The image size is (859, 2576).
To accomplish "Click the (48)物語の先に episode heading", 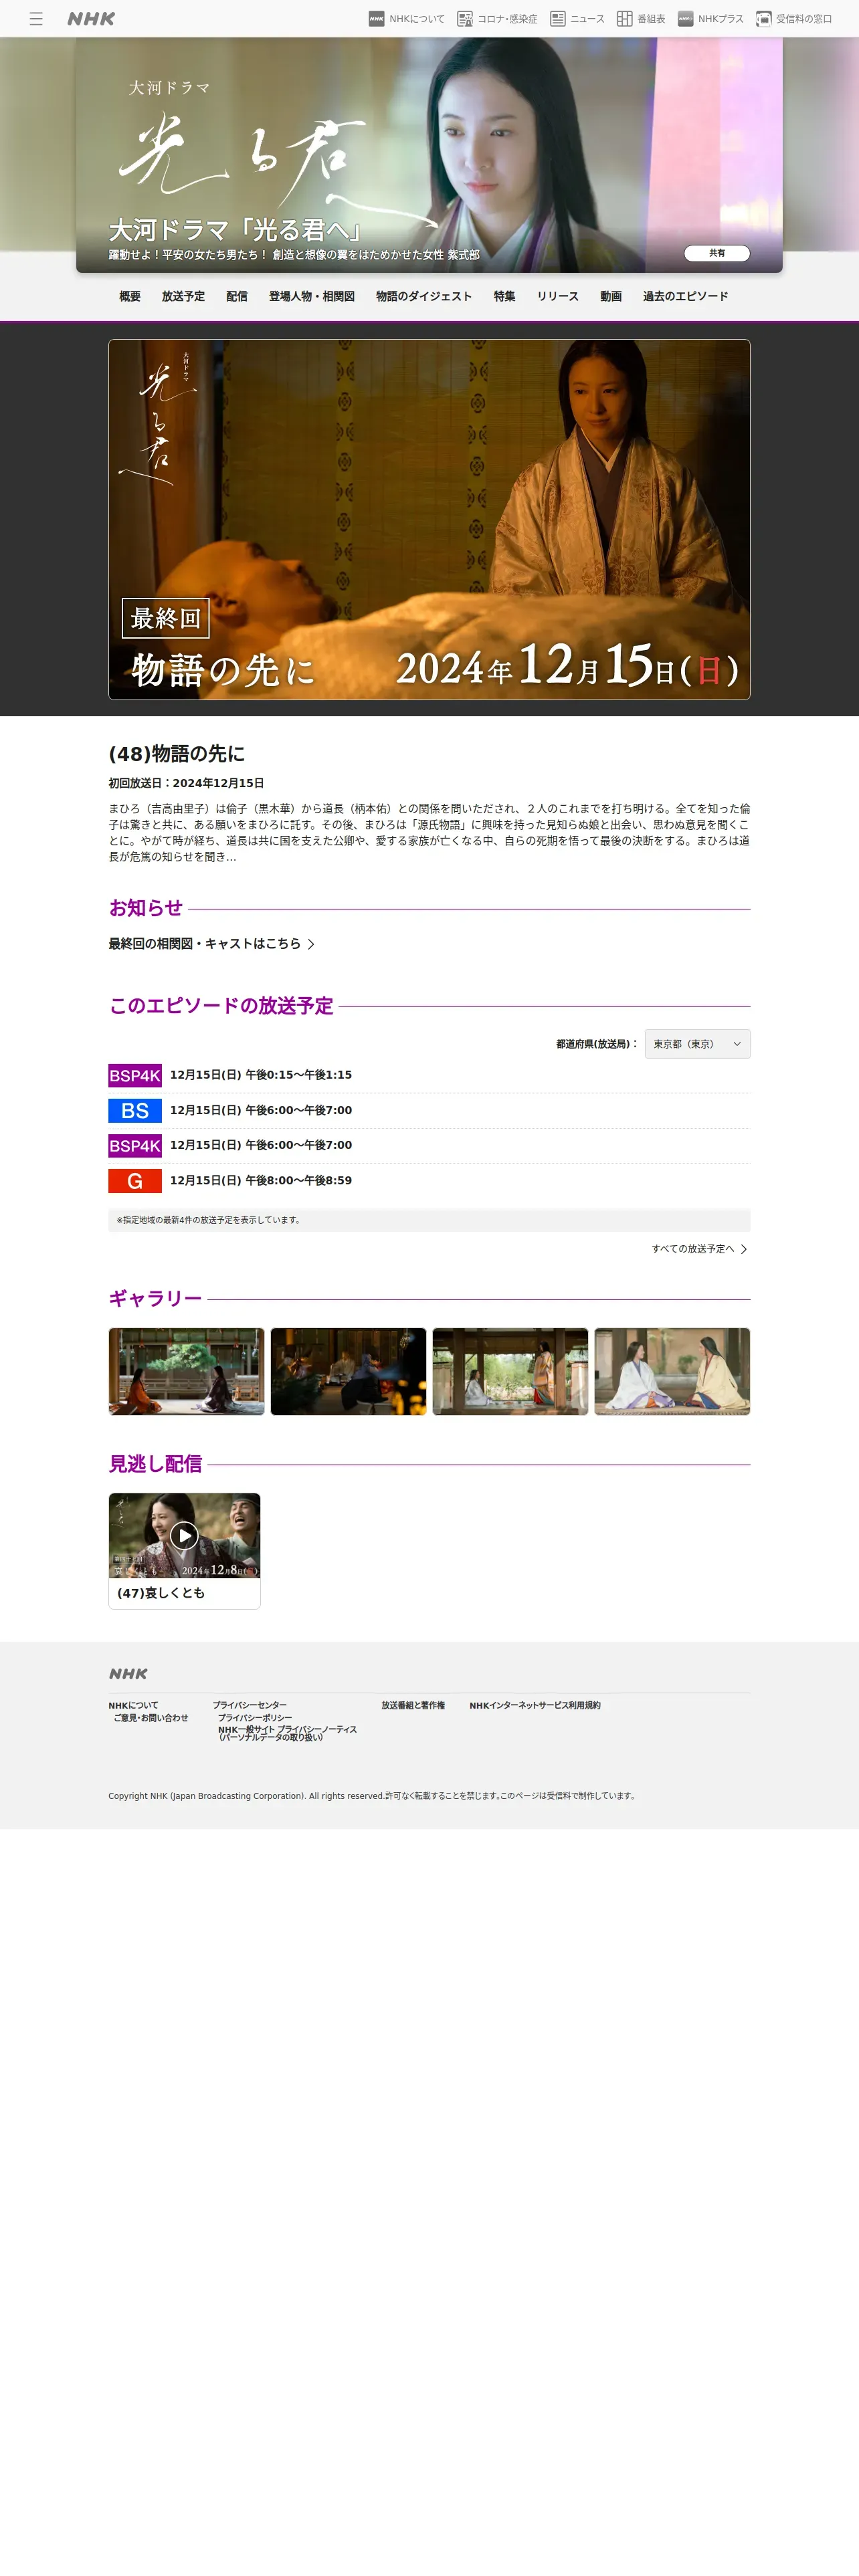I will [177, 754].
